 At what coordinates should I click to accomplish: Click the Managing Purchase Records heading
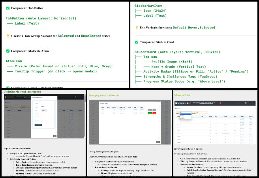[104, 95]
